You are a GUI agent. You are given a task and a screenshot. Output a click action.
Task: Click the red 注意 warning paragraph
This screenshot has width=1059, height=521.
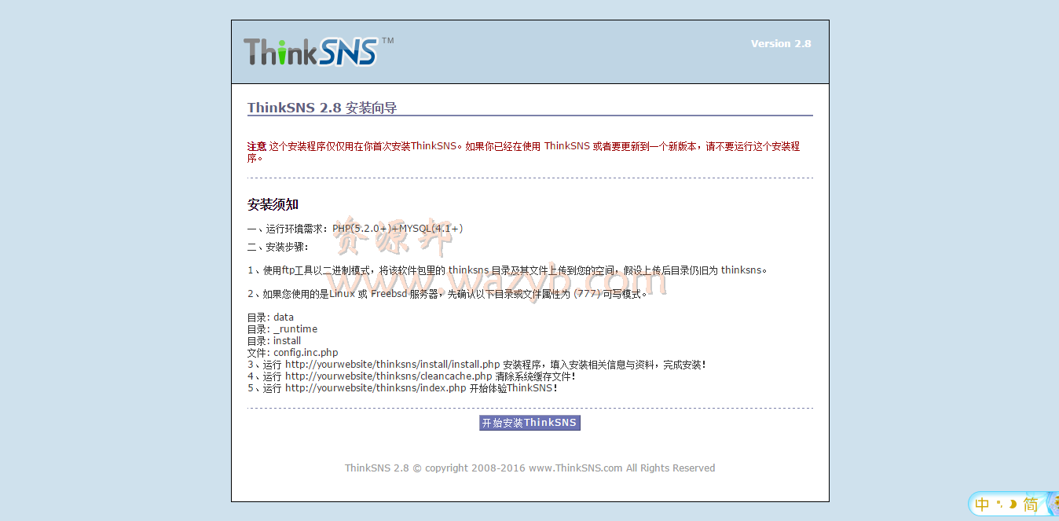pyautogui.click(x=523, y=152)
